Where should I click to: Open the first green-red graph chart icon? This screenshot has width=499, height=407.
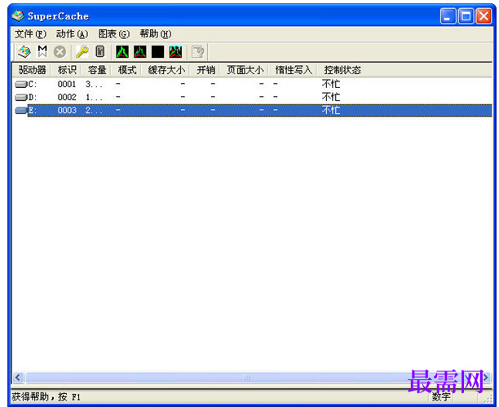pos(122,52)
